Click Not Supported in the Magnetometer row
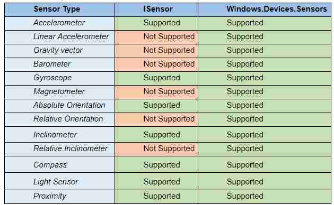334x205 pixels. tap(169, 91)
